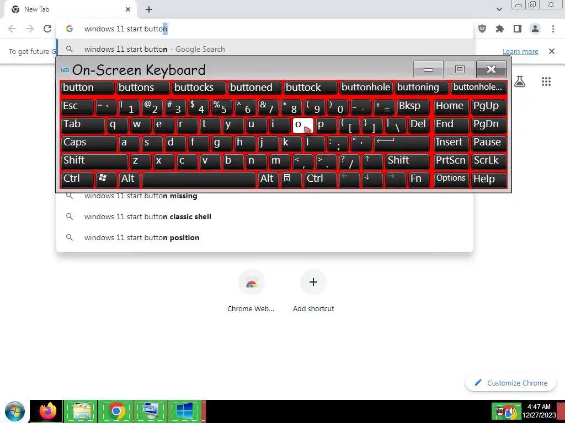Toggle the ScrLk key

click(489, 161)
